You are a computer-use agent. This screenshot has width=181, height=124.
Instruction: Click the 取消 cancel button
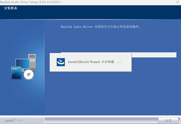tap(168, 120)
